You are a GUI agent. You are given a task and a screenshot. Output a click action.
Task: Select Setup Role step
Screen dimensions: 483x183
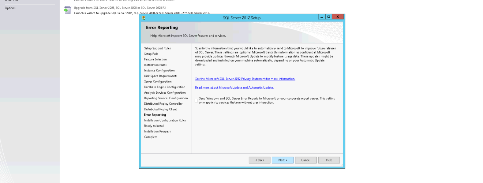[151, 54]
